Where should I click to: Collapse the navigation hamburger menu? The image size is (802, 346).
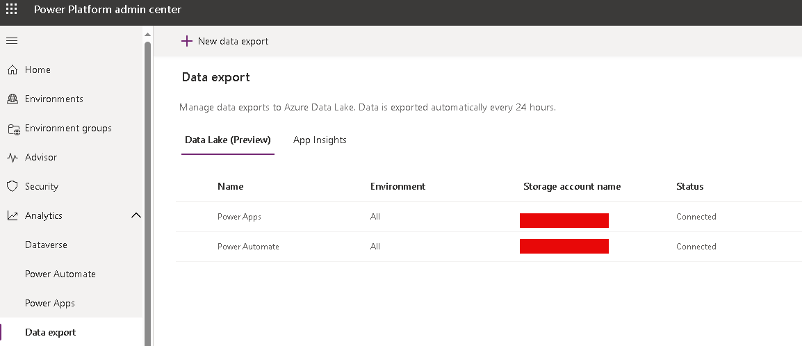[x=12, y=40]
